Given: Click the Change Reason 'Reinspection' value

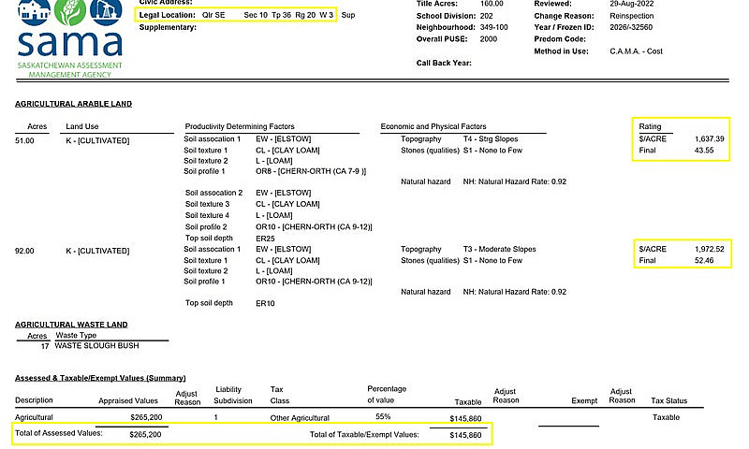Looking at the screenshot, I should tap(631, 16).
